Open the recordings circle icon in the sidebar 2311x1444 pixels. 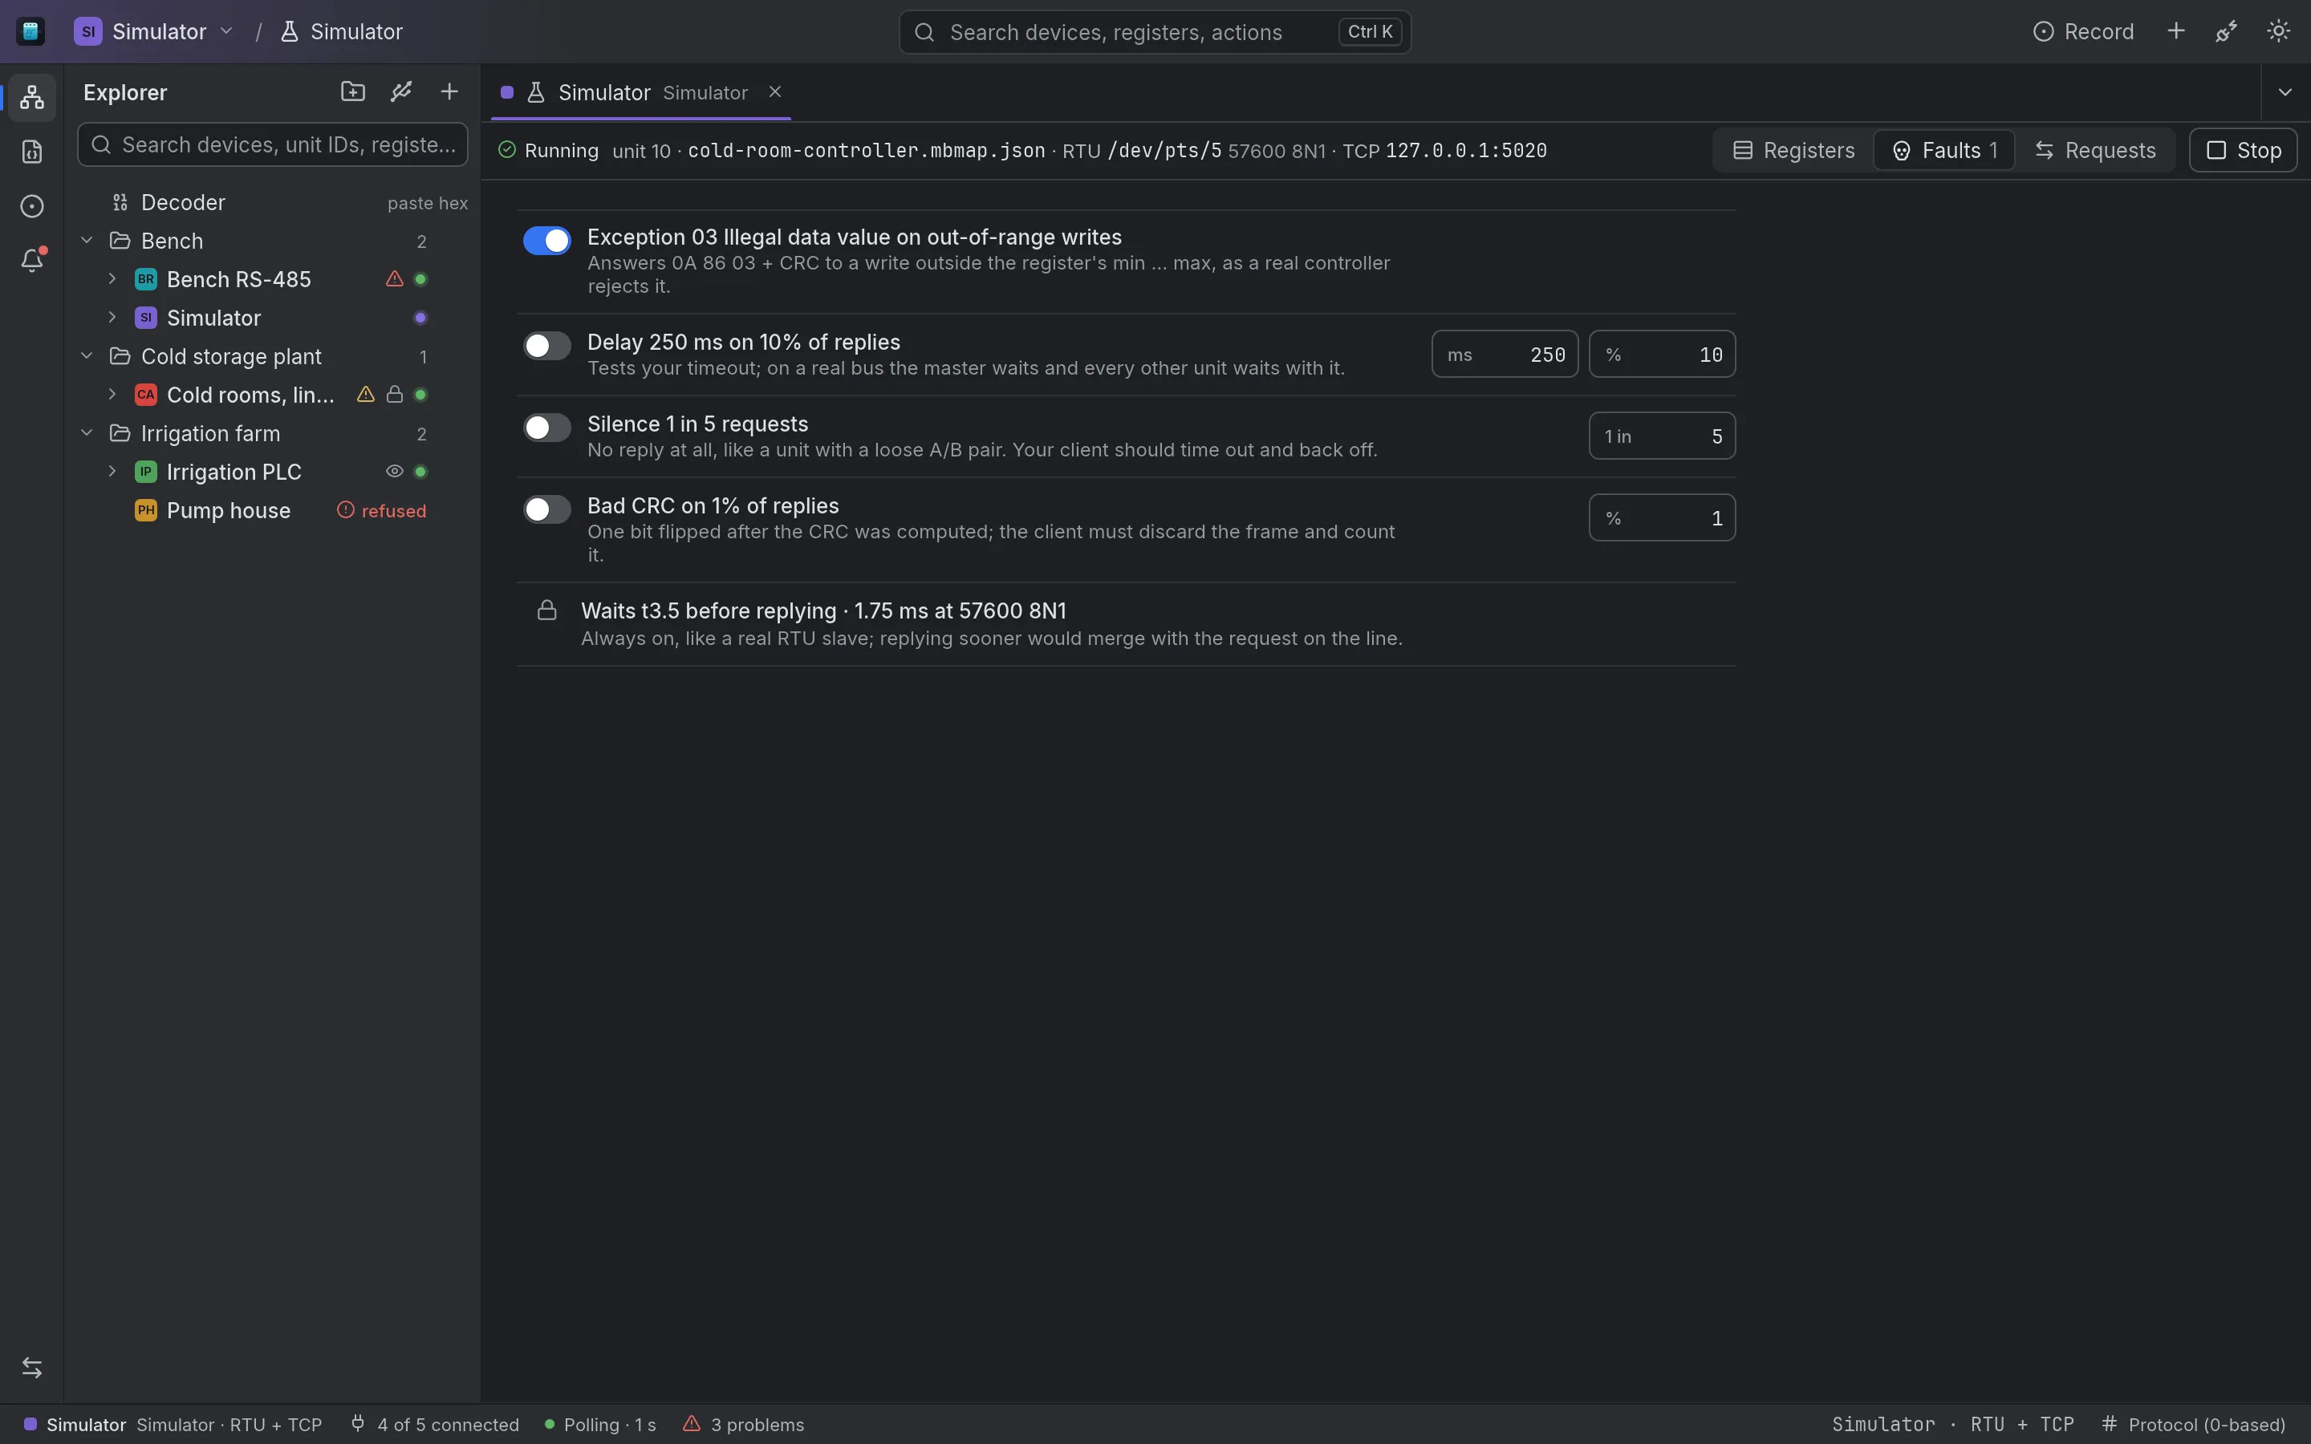pyautogui.click(x=31, y=206)
